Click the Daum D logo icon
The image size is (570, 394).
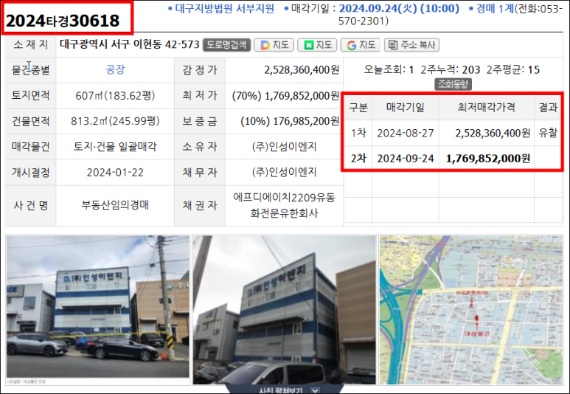(265, 45)
